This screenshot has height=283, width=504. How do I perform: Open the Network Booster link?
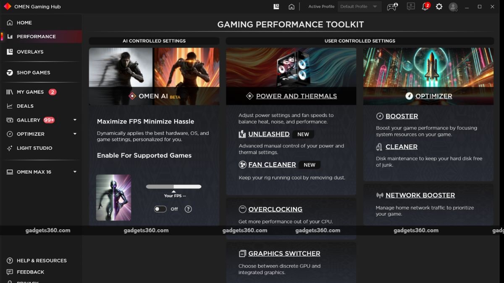(x=420, y=195)
